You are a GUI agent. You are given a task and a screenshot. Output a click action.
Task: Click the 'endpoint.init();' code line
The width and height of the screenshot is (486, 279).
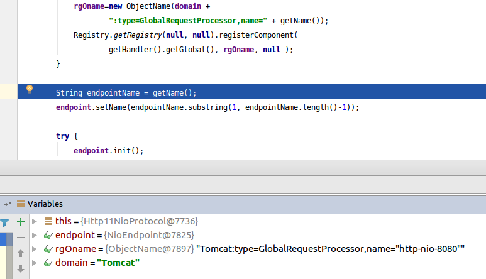(x=109, y=151)
